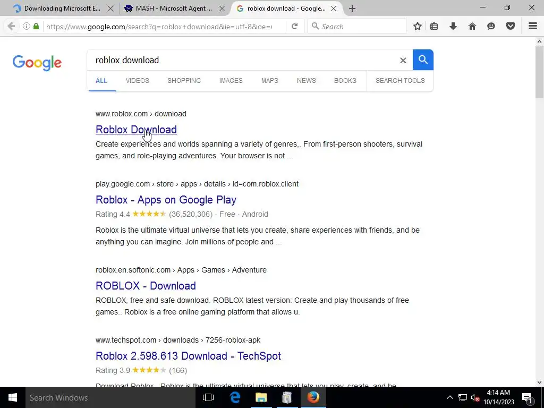
Task: Open Roblox - Apps on Google Play
Action: pos(166,200)
